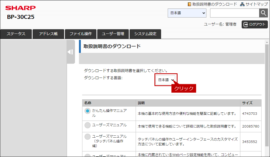Open the サイトマップ link
This screenshot has height=157, width=270.
pyautogui.click(x=256, y=4)
